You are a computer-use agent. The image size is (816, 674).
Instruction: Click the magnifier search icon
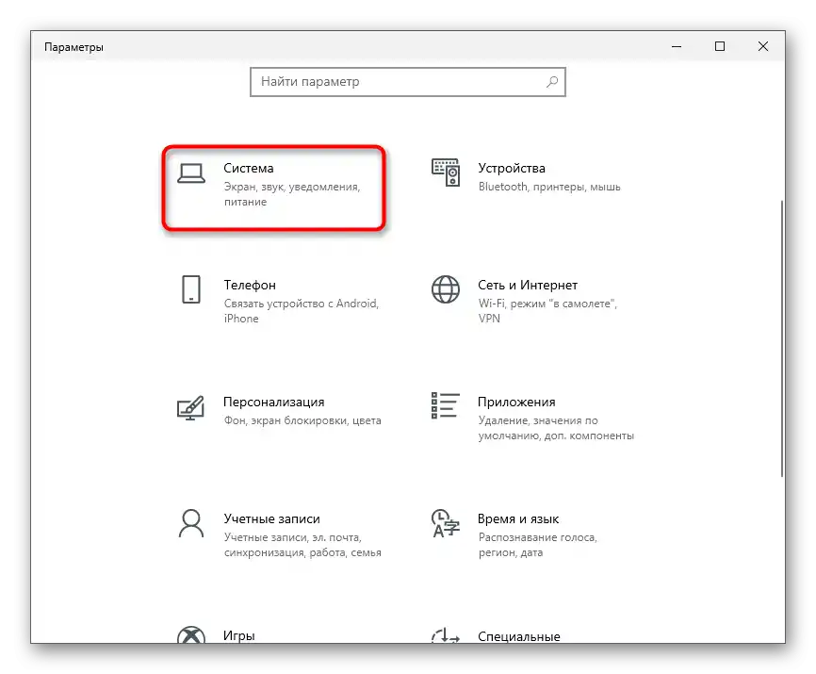(552, 82)
